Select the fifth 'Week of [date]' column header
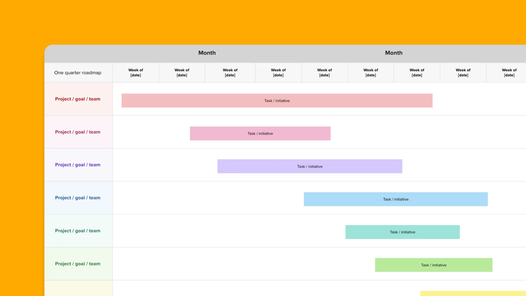Screen dimensions: 526x296 [325, 73]
